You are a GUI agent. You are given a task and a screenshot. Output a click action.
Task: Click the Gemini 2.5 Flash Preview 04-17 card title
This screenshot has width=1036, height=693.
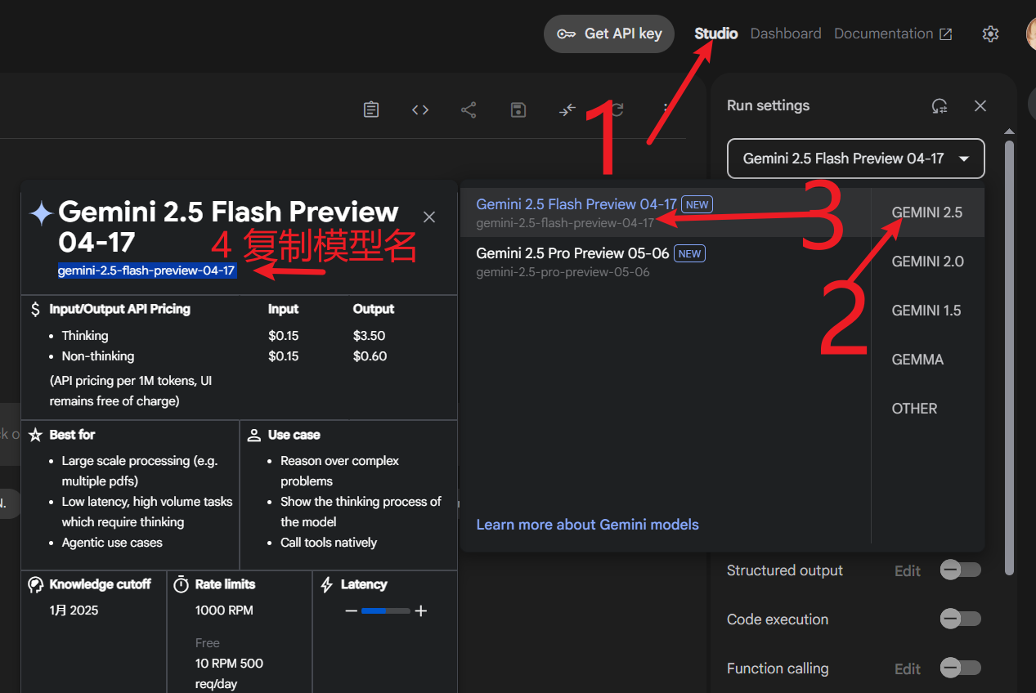(229, 226)
